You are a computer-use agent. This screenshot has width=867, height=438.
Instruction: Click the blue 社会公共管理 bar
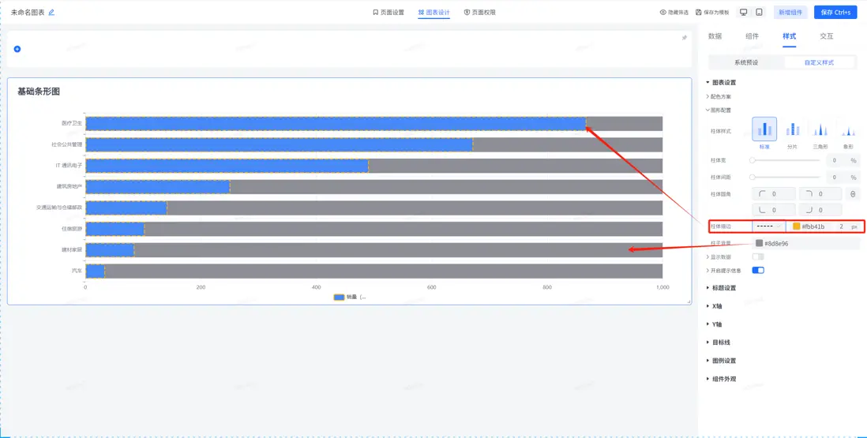coord(280,144)
